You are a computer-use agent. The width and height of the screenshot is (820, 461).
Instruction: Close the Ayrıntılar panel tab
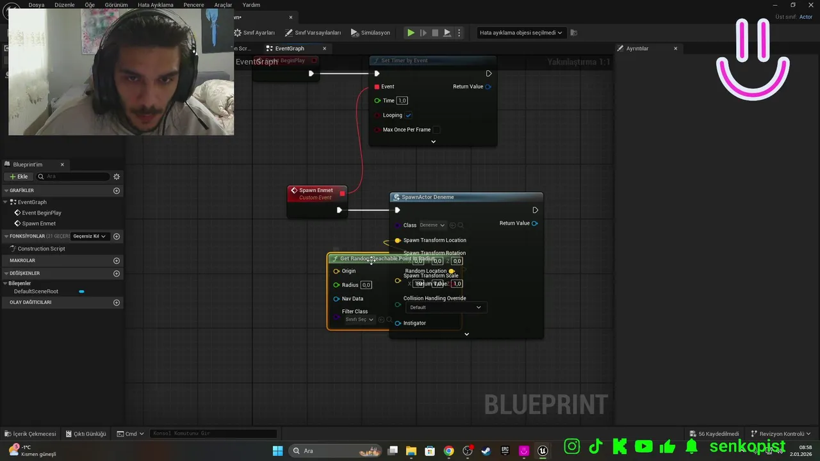pos(675,49)
